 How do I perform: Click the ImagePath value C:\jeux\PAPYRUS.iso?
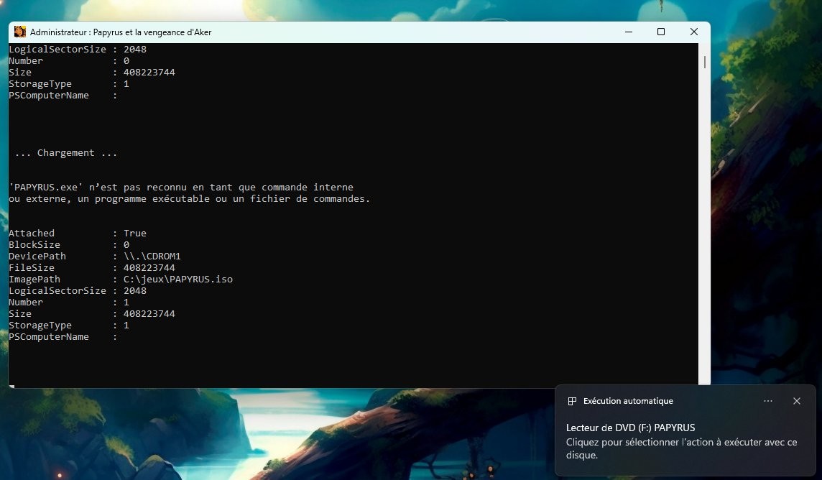(x=178, y=280)
